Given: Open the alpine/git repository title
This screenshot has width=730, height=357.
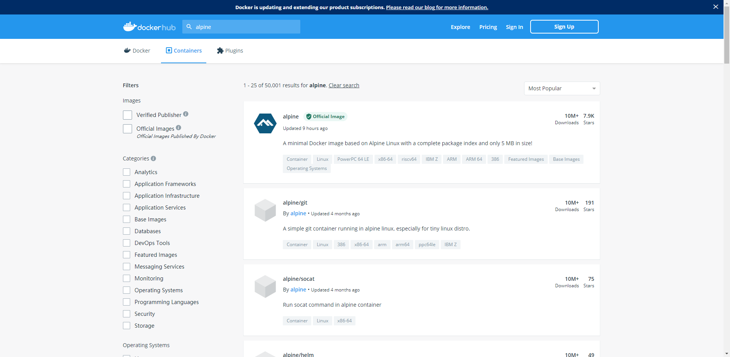Looking at the screenshot, I should (295, 203).
